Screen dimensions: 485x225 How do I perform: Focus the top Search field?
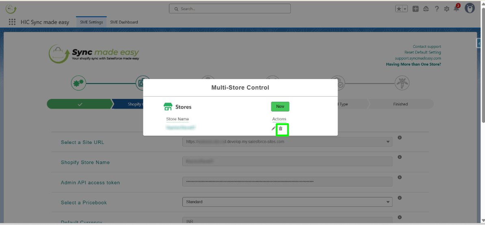click(230, 9)
